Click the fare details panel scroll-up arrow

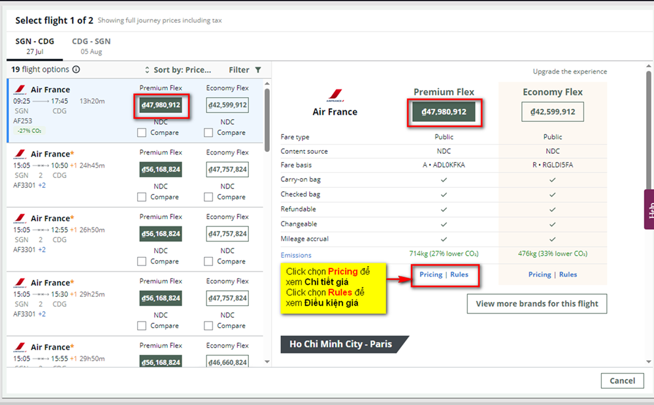click(649, 66)
